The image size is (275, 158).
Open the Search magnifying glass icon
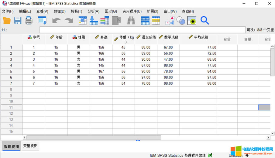click(205, 21)
